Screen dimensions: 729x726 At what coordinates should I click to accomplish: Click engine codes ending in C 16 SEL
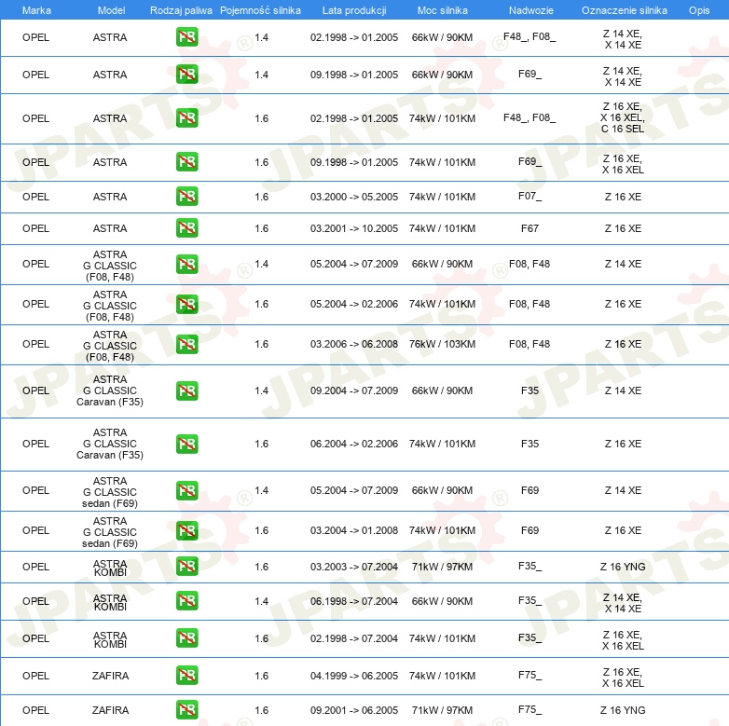tap(623, 117)
